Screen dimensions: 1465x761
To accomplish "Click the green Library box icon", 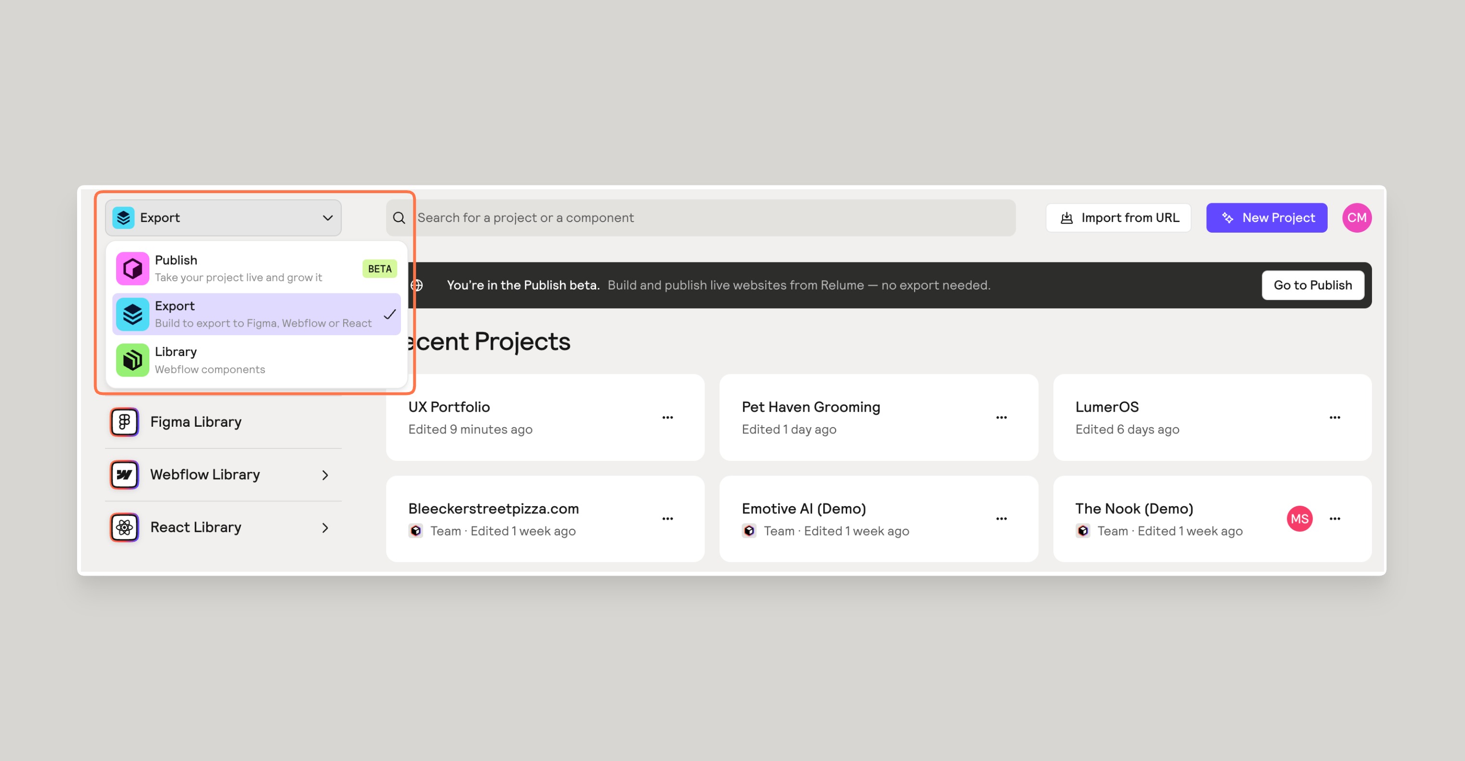I will (133, 360).
